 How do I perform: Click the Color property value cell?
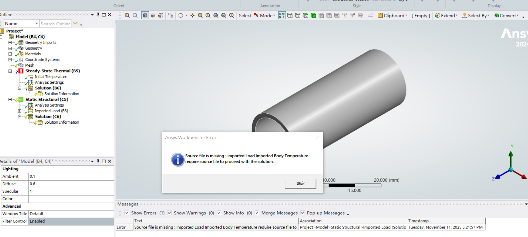pos(71,199)
